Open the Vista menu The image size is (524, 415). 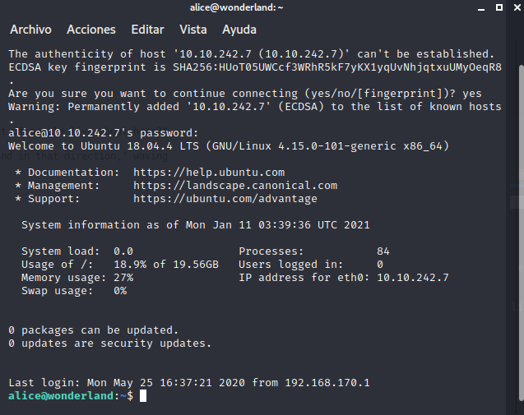193,30
